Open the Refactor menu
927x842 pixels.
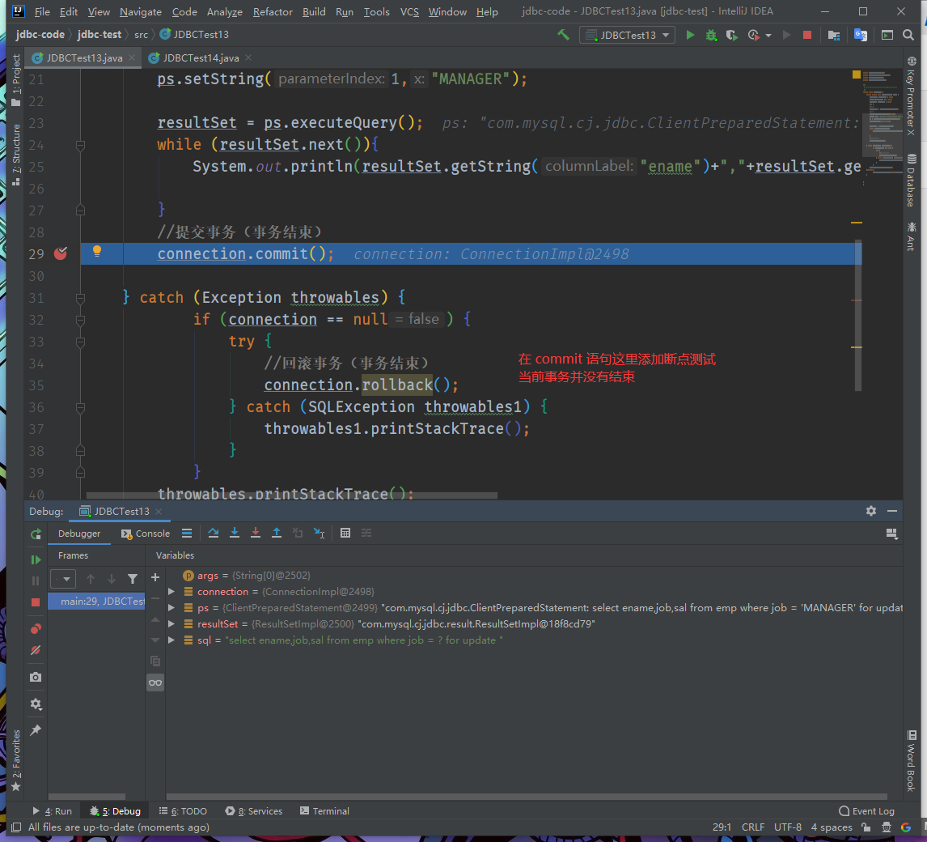[273, 12]
